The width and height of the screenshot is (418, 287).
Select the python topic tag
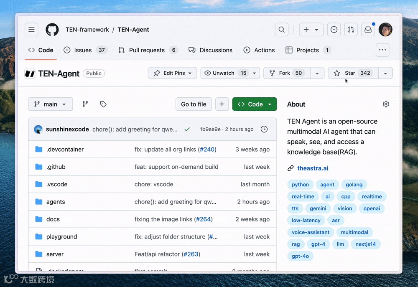[300, 184]
